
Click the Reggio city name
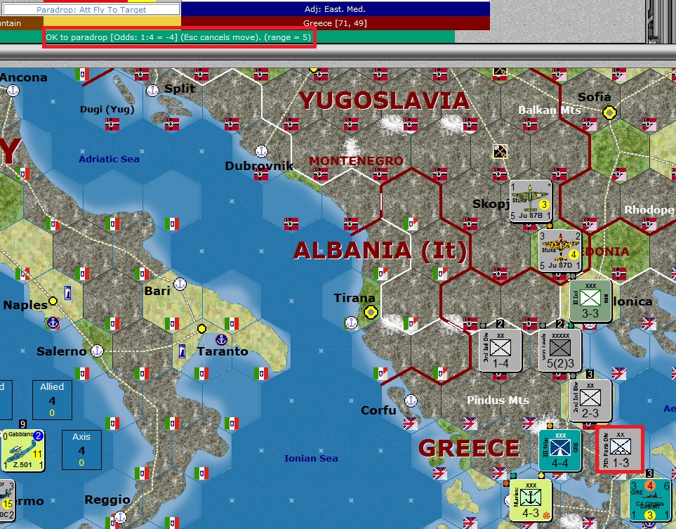tap(107, 500)
